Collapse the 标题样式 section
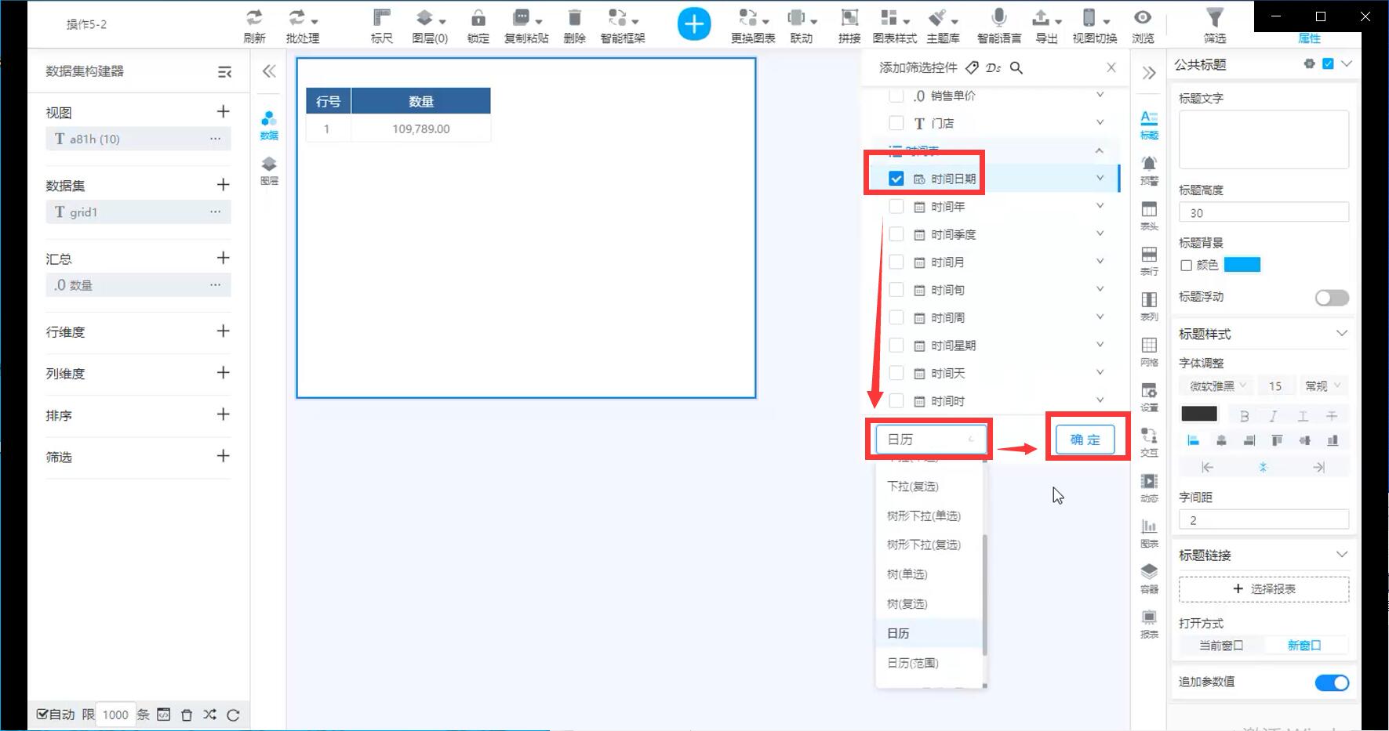The width and height of the screenshot is (1389, 731). point(1341,334)
